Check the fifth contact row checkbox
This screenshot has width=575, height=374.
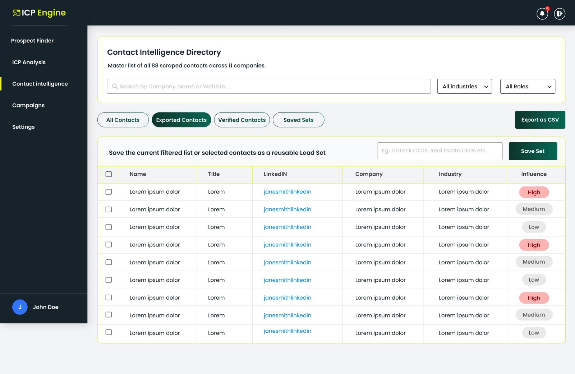(109, 262)
